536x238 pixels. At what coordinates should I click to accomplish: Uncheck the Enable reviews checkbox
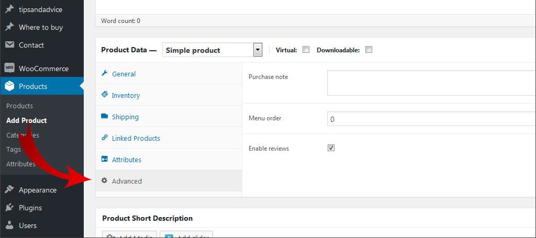click(331, 148)
